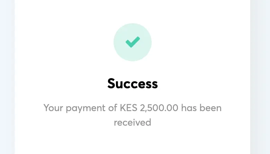Click the gray strip right of the card
Image resolution: width=270 pixels, height=154 pixels.
tap(260, 77)
